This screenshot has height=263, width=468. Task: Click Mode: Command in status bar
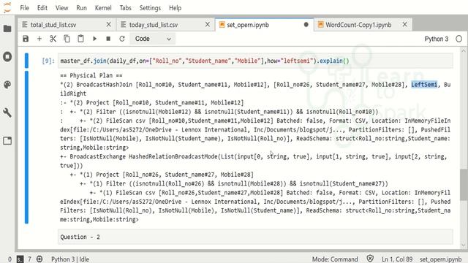click(335, 259)
